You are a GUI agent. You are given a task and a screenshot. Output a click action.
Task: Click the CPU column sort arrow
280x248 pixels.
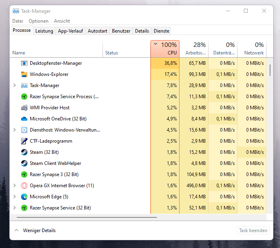156,44
